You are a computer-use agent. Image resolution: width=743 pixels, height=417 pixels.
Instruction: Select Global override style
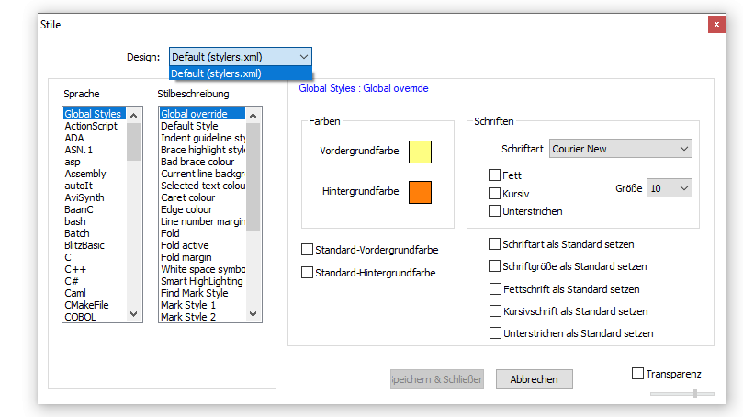202,114
